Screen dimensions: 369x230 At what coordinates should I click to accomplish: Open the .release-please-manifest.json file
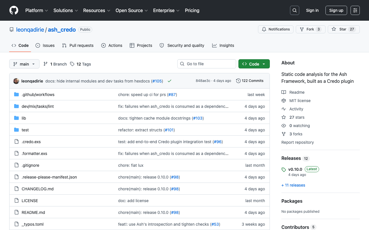pyautogui.click(x=49, y=177)
